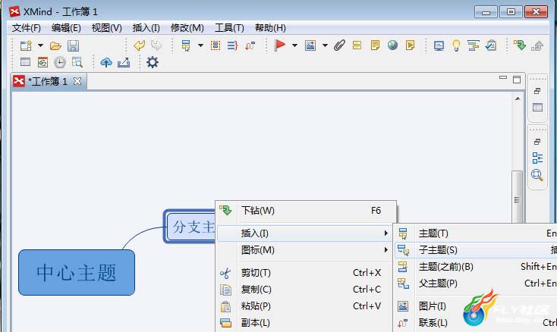Select the 分支主题 branch topic node
This screenshot has height=332, width=557.
[190, 227]
